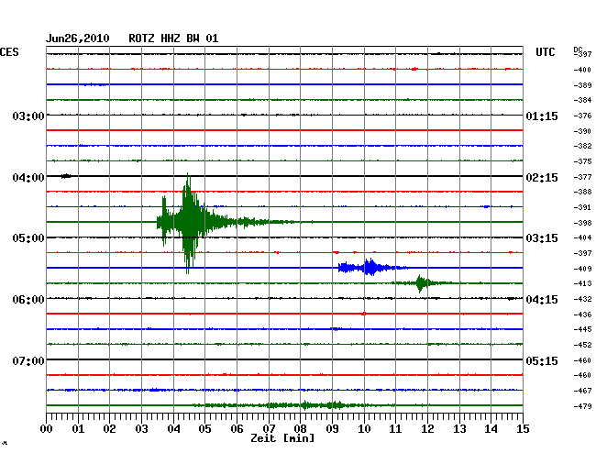596x453 pixels.
Task: Click the 06:00 local time label
Action: tap(28, 300)
